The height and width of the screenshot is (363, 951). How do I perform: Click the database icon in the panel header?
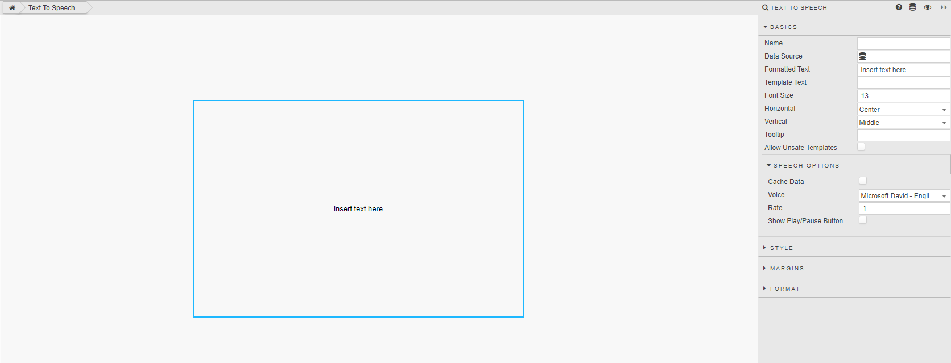913,7
